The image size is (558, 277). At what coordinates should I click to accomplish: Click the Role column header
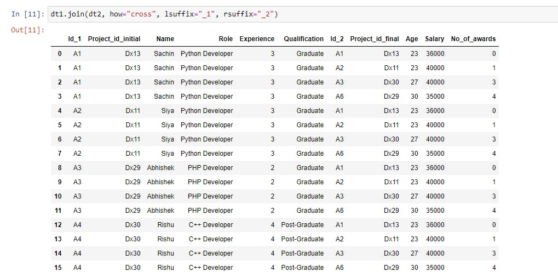click(226, 39)
